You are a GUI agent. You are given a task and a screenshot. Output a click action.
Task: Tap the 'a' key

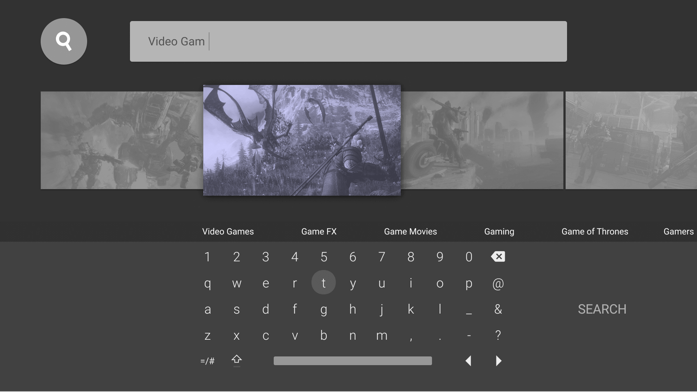pyautogui.click(x=208, y=309)
